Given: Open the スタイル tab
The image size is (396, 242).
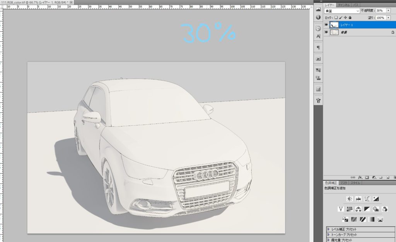Looking at the screenshot, I should click(x=355, y=183).
